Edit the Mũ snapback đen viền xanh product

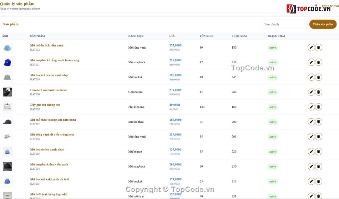pos(311,166)
